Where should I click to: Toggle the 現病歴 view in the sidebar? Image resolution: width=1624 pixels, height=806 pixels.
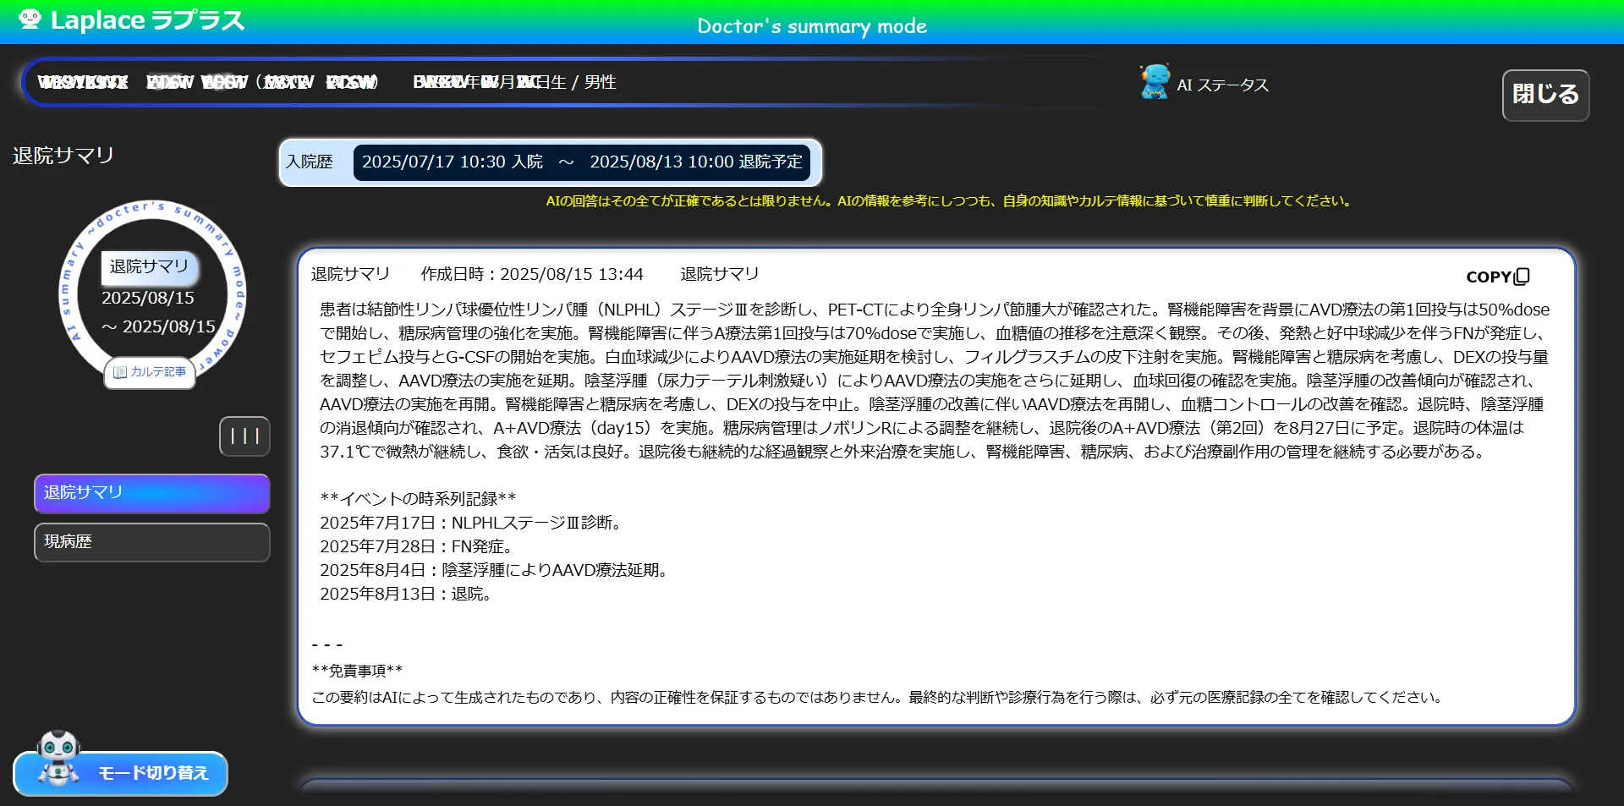151,542
